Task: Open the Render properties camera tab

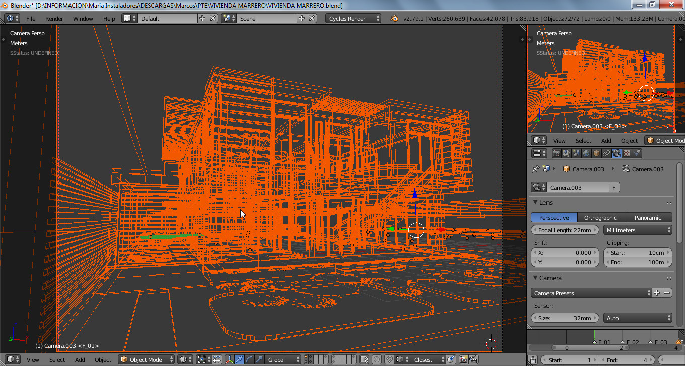Action: [557, 153]
